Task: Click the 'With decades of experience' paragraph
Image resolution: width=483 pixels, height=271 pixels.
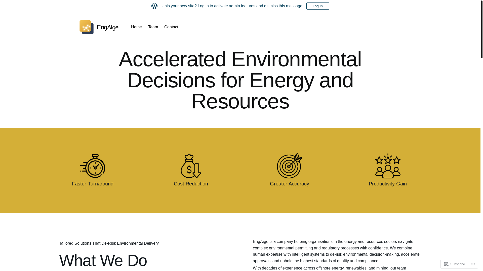Action: (x=329, y=268)
